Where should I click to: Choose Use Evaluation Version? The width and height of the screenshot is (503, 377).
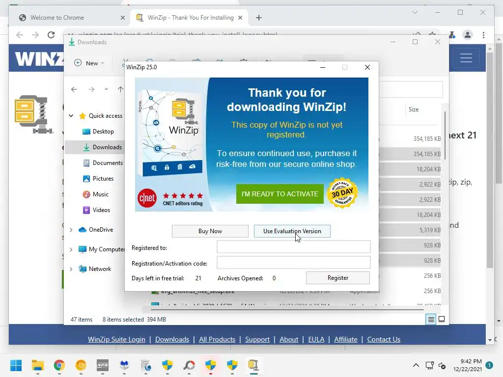[x=292, y=231]
